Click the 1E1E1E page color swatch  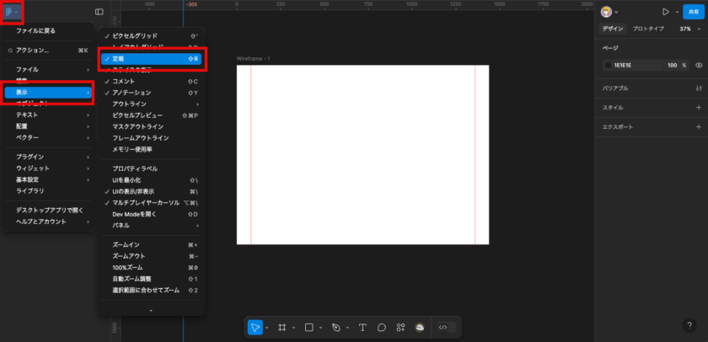coord(608,65)
